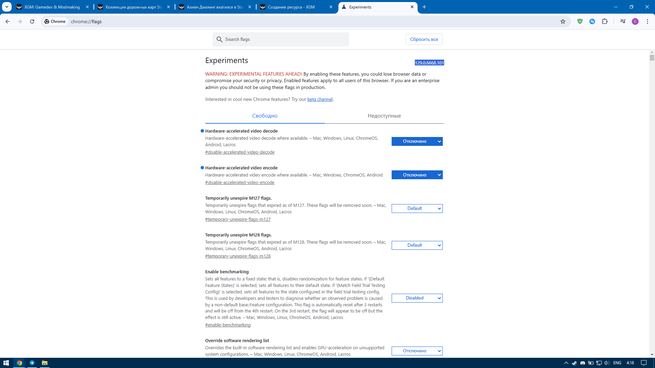
Task: Click Сбросить все button
Action: [424, 40]
